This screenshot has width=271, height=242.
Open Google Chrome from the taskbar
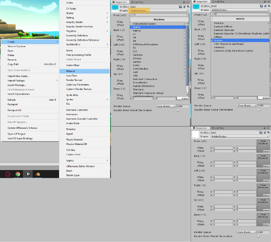click(18, 174)
